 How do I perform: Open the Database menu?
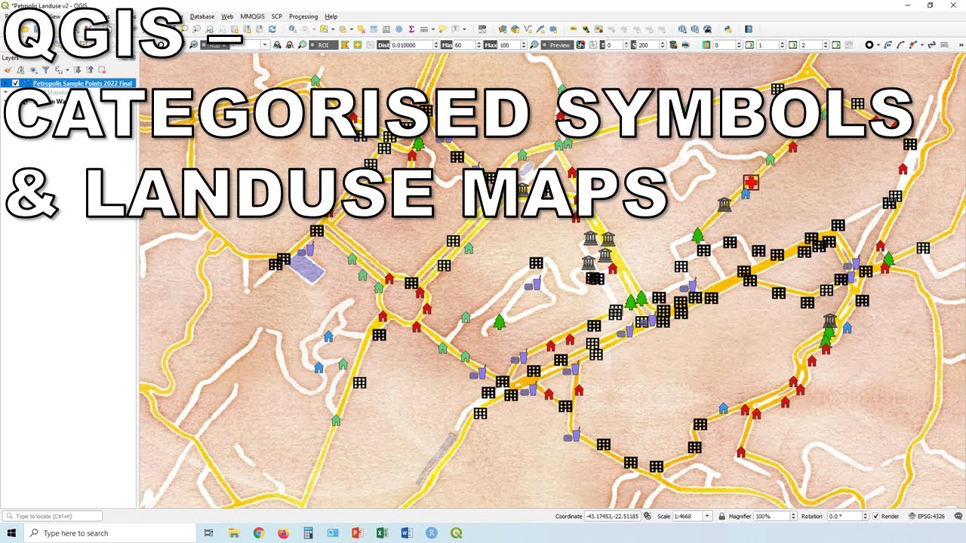pos(202,16)
